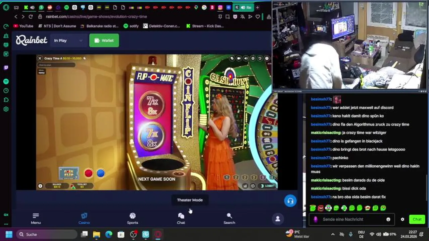The height and width of the screenshot is (241, 429).
Task: Open the YouTube bookmark
Action: point(23,26)
